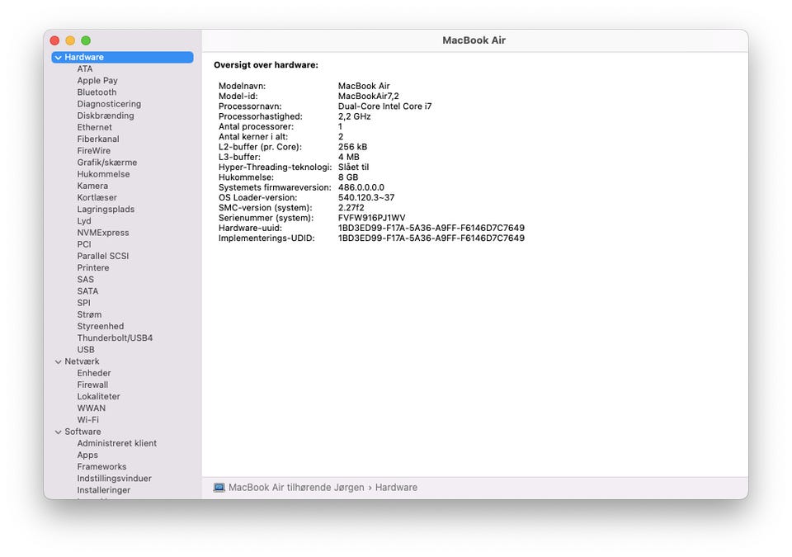Click the green full-screen window button
Screen dimensions: 792x557
coord(86,40)
